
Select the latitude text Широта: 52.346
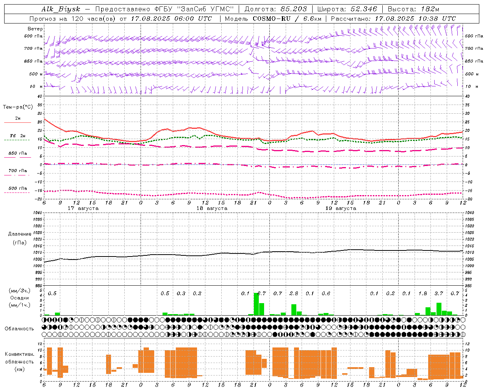coord(347,9)
